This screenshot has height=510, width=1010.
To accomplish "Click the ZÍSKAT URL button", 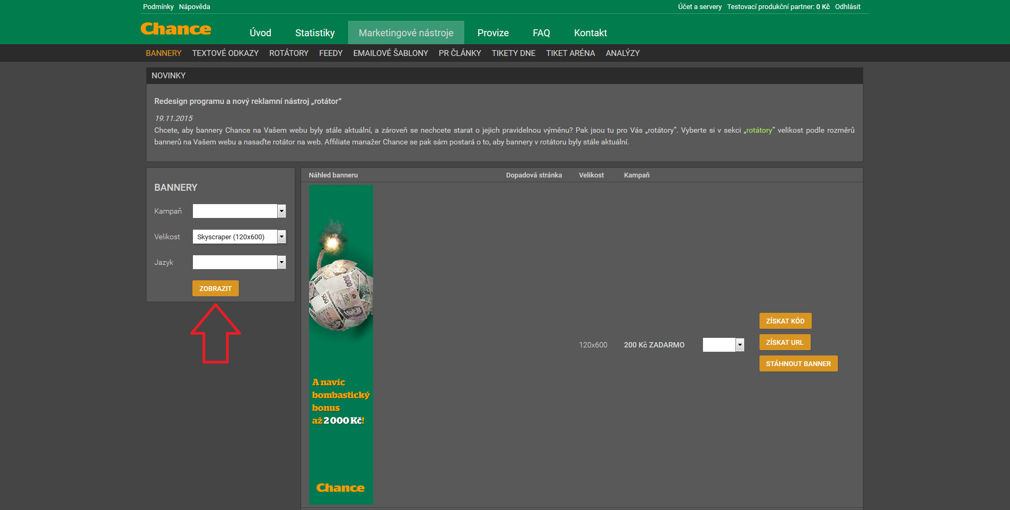I will coord(785,342).
